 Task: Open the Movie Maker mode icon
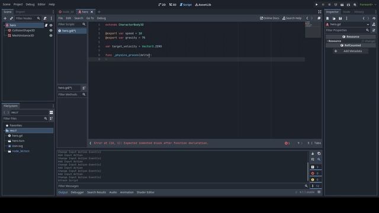(355, 5)
